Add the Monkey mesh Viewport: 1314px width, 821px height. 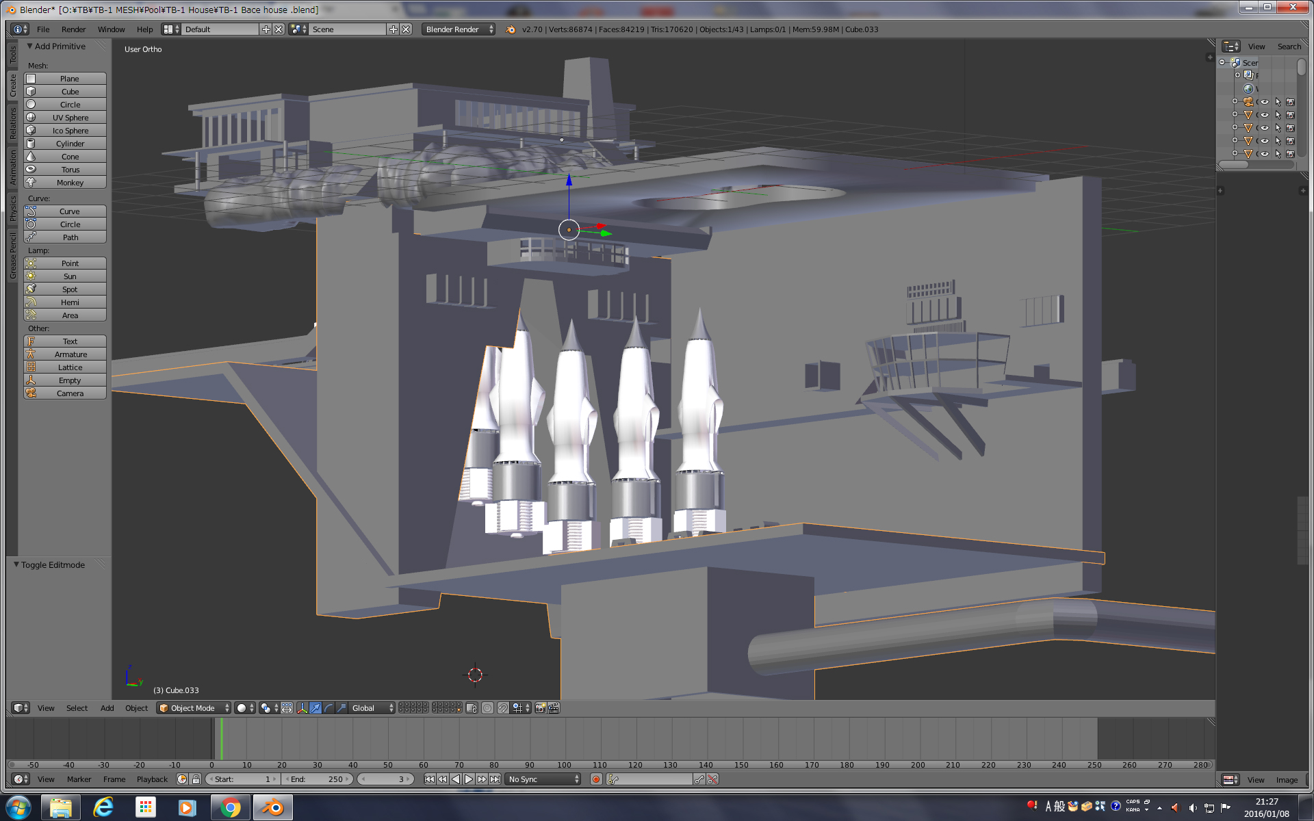pyautogui.click(x=65, y=183)
